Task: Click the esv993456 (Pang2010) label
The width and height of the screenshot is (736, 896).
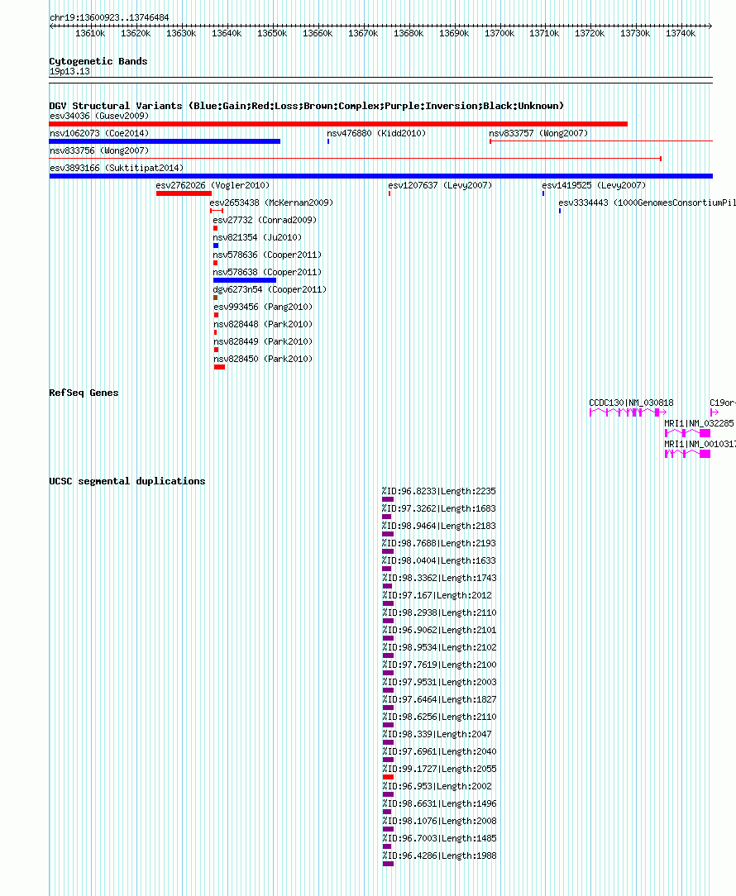Action: point(263,307)
